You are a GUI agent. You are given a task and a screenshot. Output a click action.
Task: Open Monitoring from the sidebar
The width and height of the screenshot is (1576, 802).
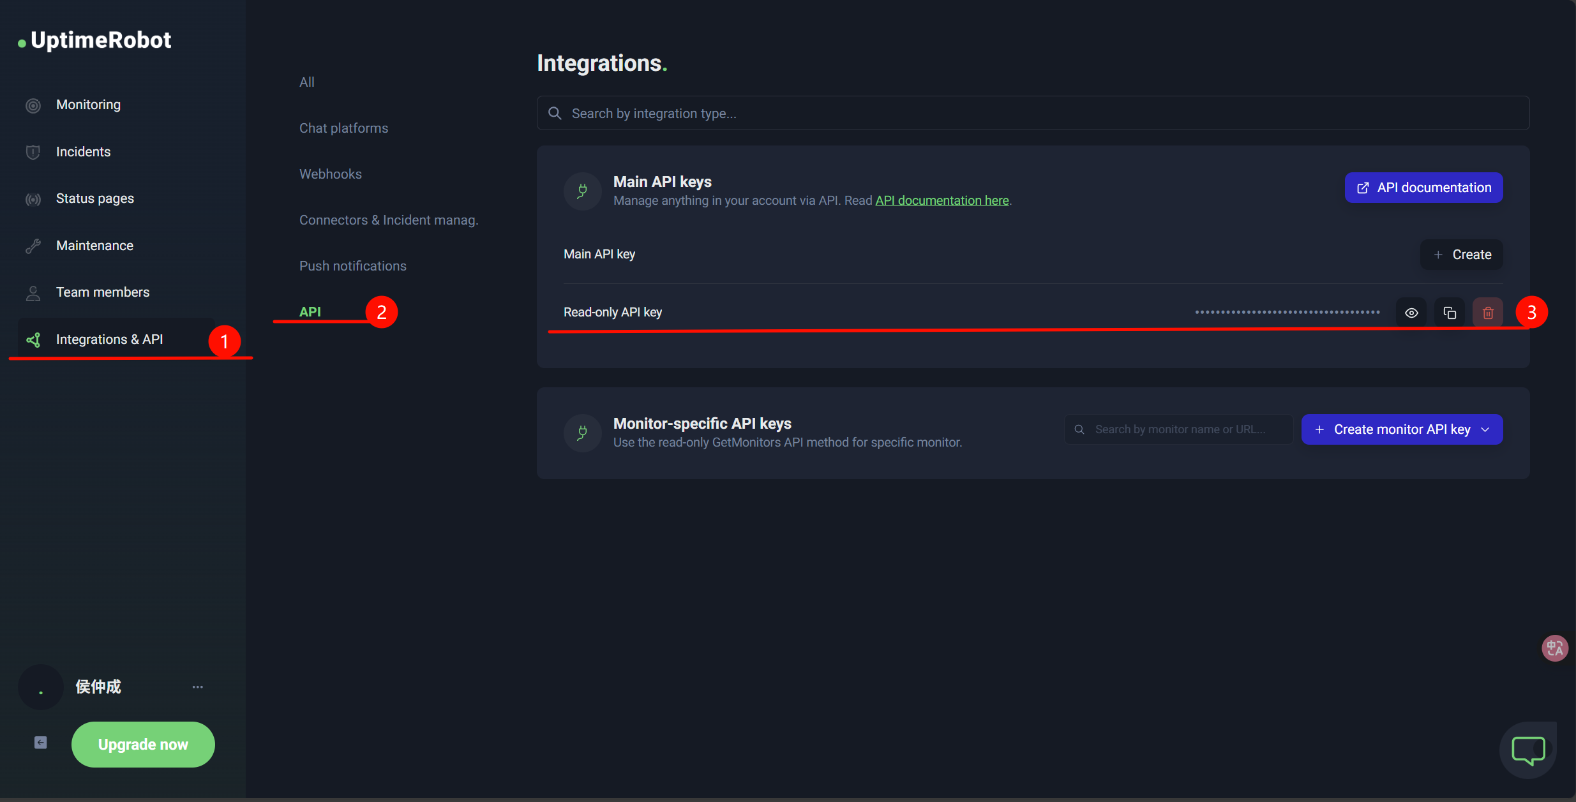point(88,105)
